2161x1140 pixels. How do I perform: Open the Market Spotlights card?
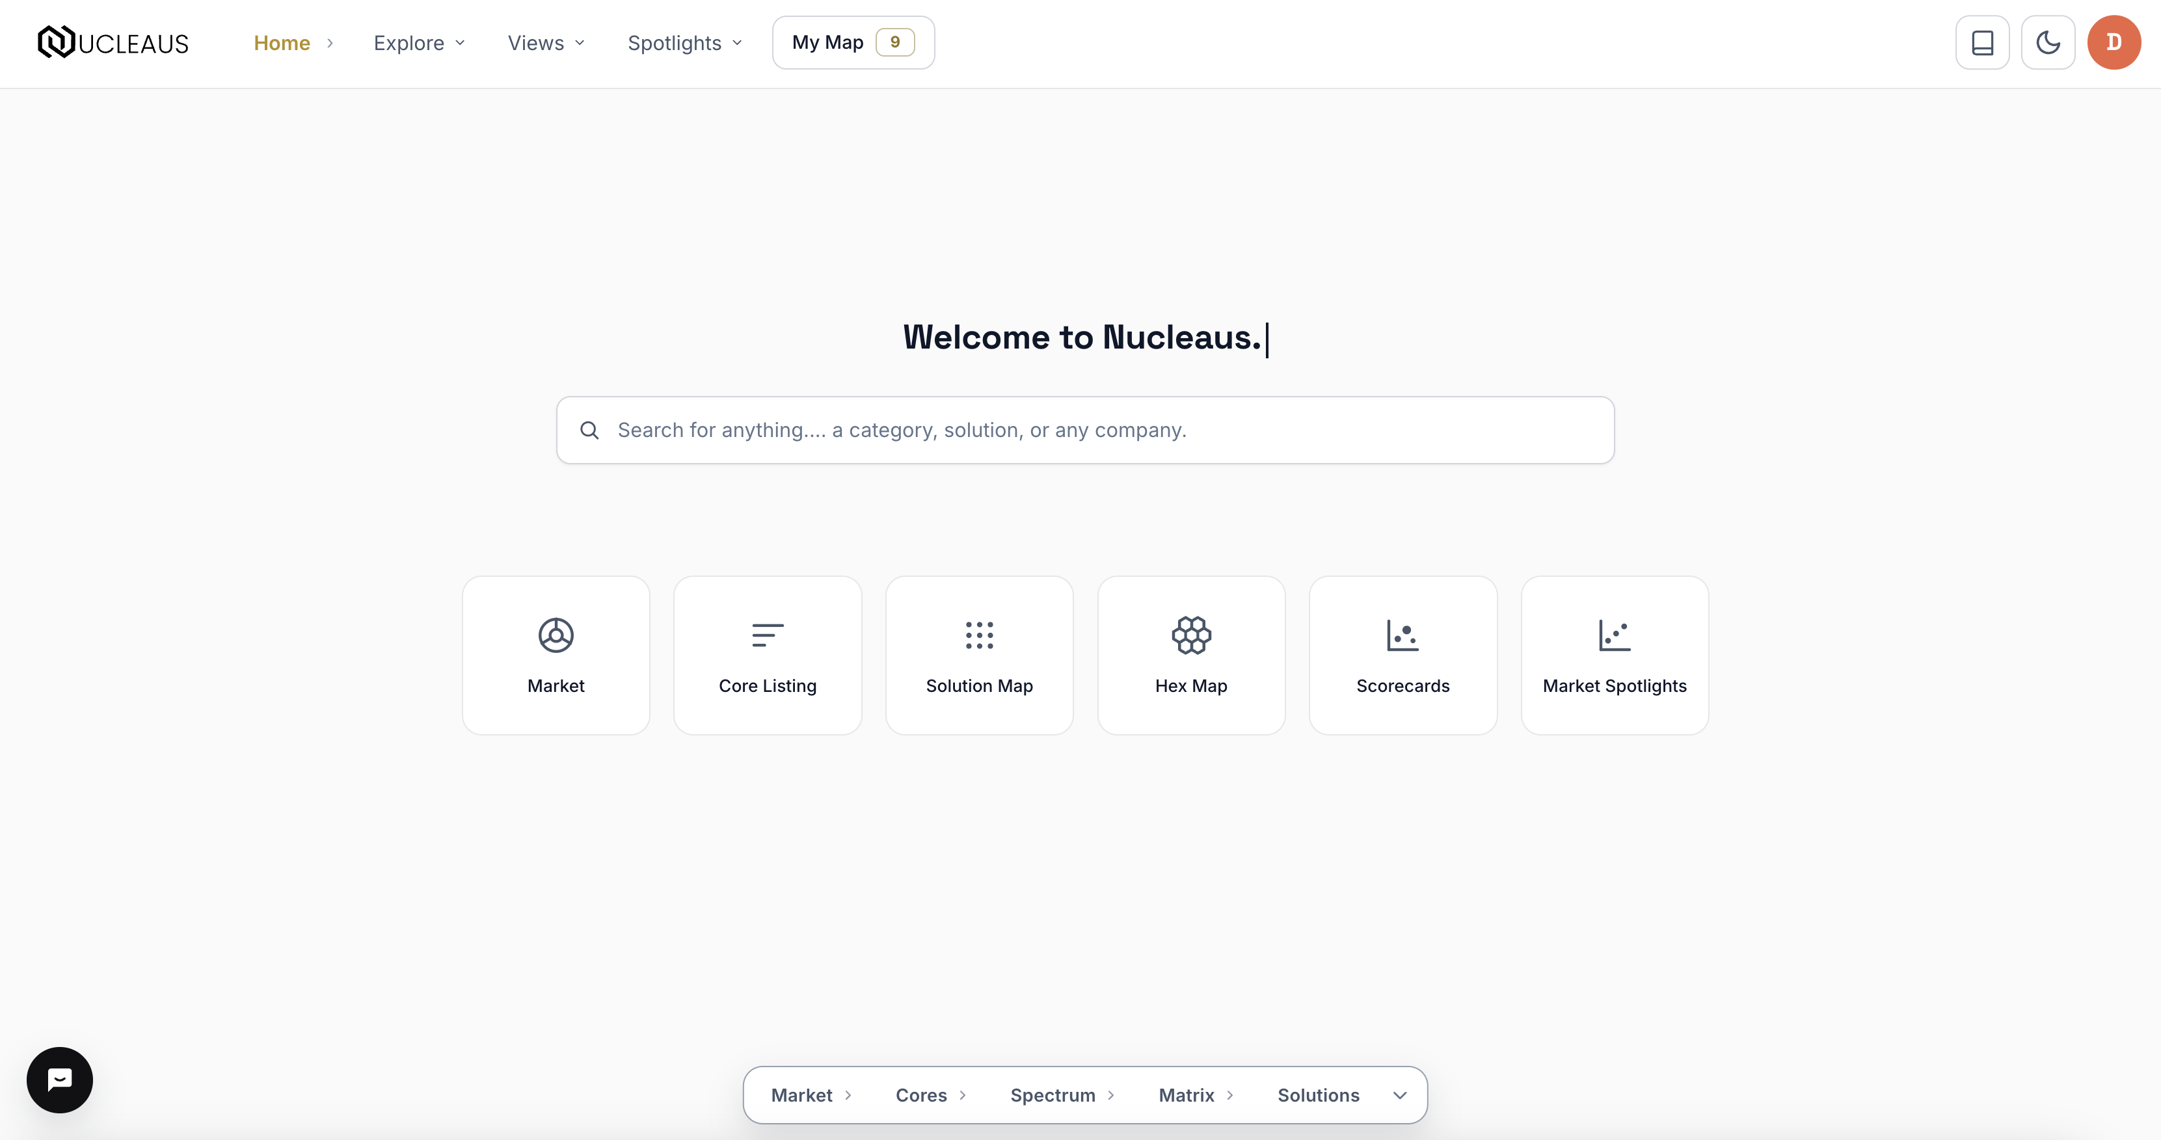tap(1614, 655)
